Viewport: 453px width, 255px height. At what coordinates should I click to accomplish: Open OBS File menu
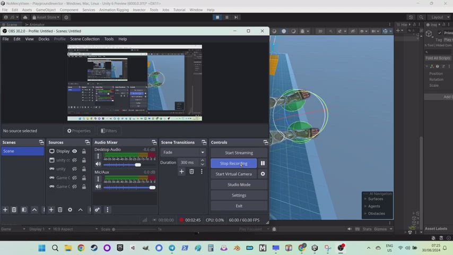5,39
